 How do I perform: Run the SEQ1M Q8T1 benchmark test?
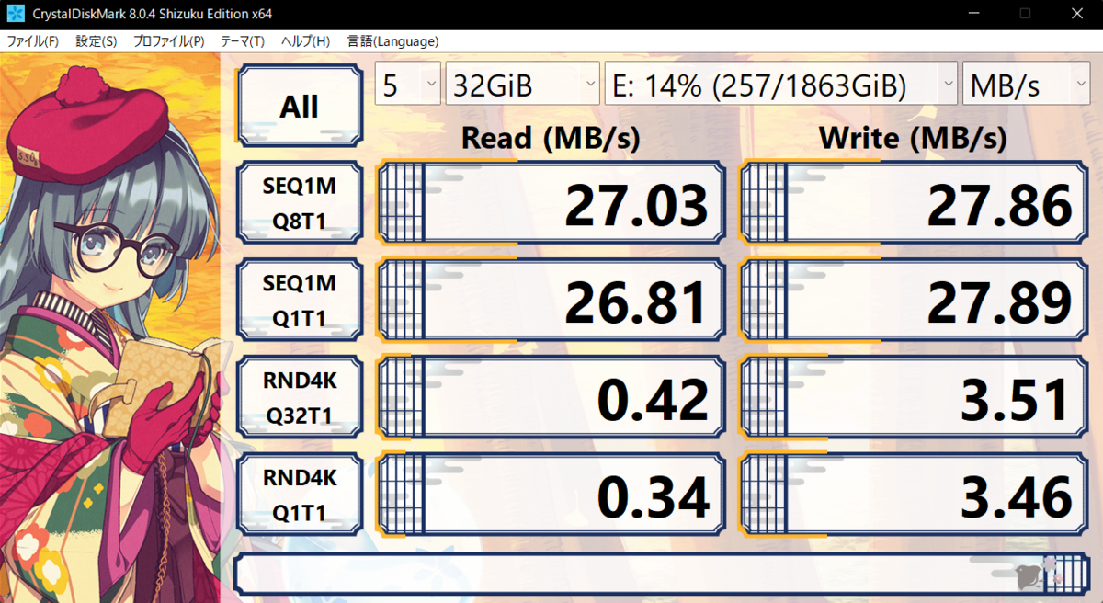(299, 204)
